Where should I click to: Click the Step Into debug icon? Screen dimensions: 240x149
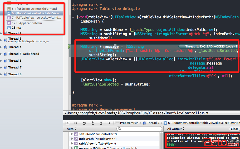(93, 123)
